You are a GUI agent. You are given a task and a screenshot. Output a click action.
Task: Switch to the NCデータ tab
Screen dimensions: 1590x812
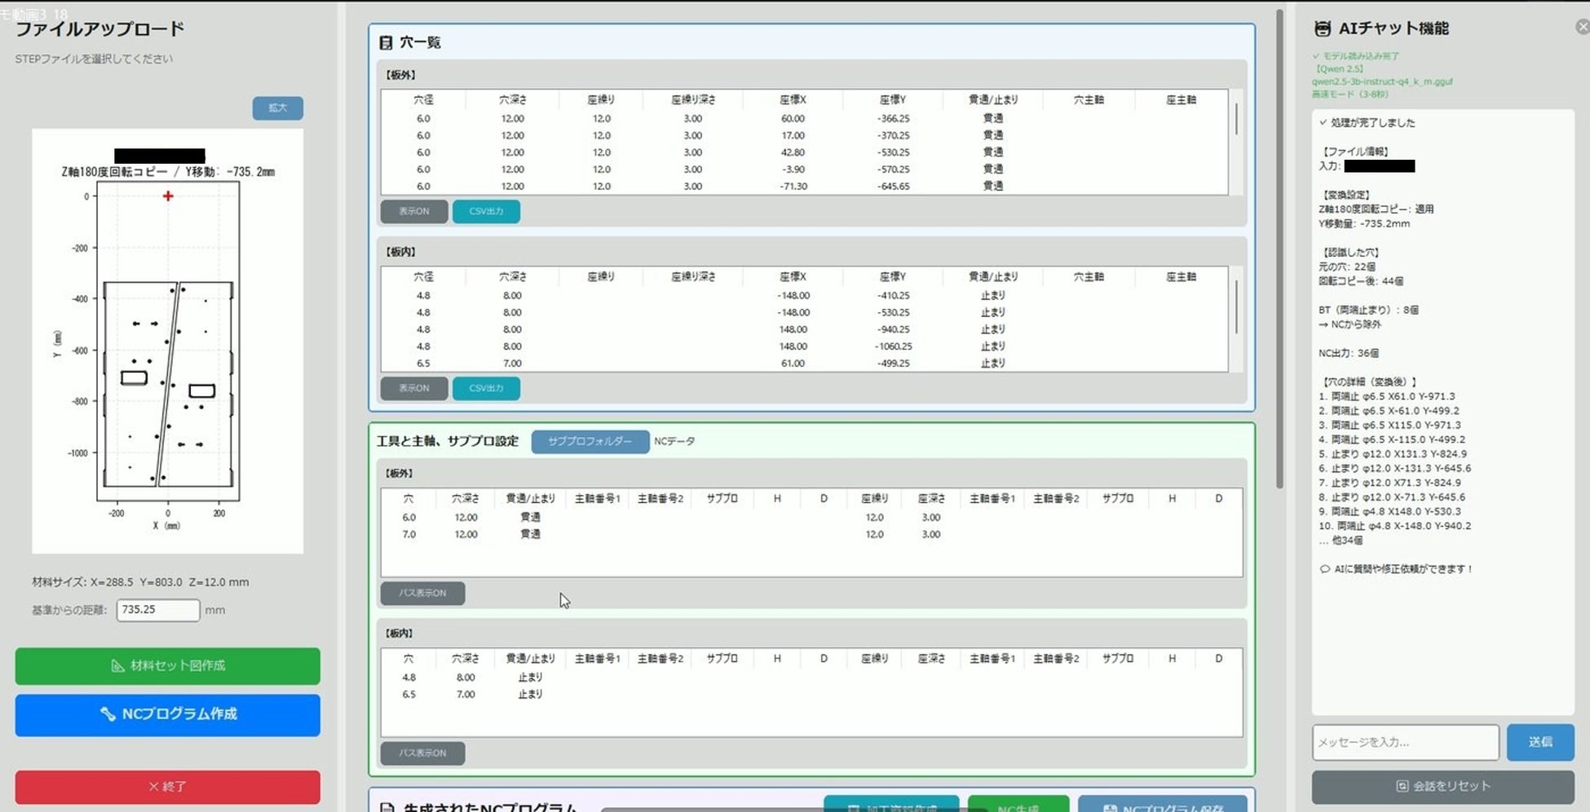(674, 441)
